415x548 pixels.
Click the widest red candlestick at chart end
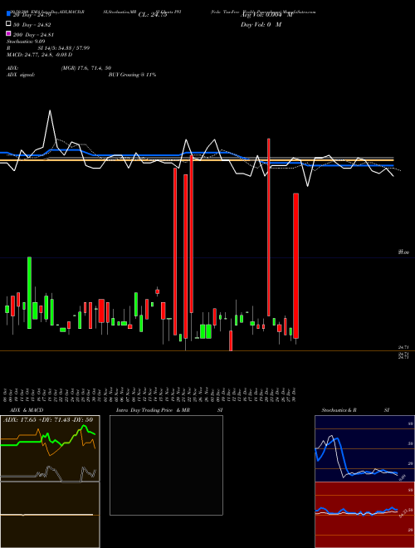295,266
